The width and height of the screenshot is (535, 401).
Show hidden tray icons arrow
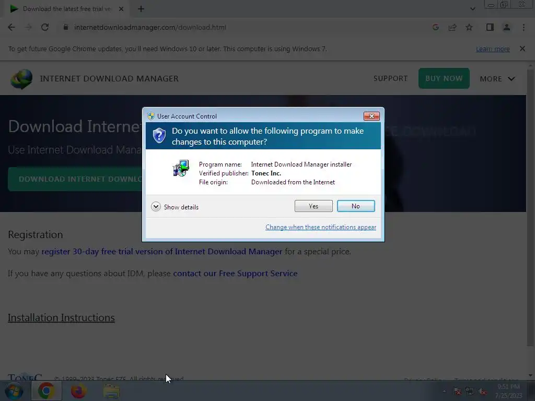(x=444, y=392)
